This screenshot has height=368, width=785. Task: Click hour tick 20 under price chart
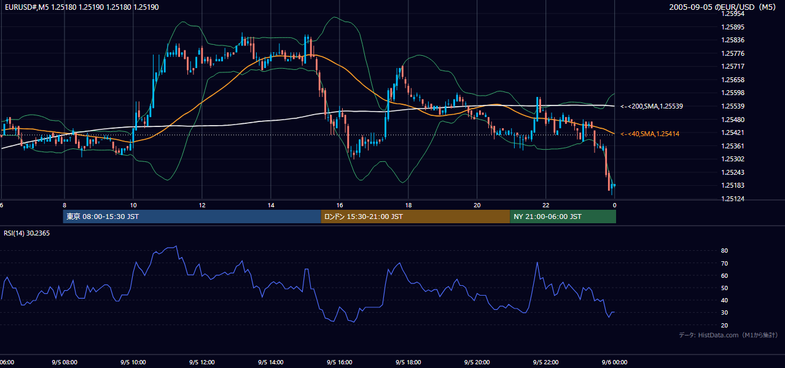pyautogui.click(x=477, y=205)
